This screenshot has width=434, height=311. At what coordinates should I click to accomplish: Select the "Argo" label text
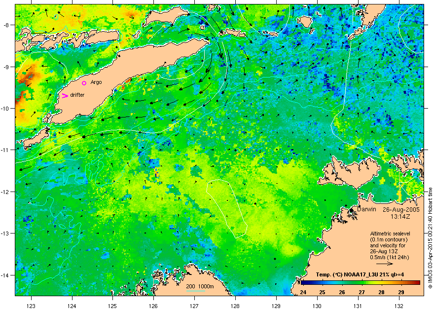tap(96, 82)
